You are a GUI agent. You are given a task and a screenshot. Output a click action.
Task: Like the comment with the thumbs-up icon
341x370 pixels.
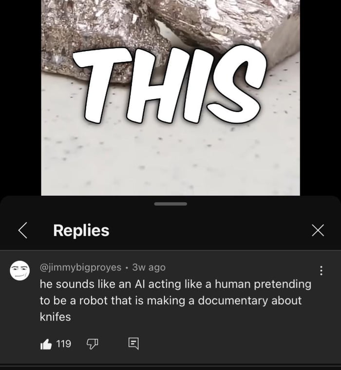[x=46, y=344]
